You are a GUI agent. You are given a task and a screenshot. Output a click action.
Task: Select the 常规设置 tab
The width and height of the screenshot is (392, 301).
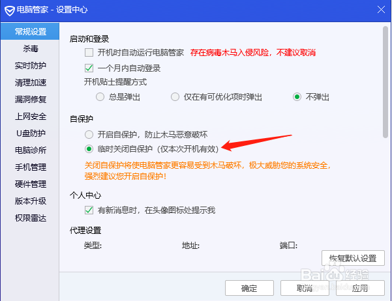[30, 31]
